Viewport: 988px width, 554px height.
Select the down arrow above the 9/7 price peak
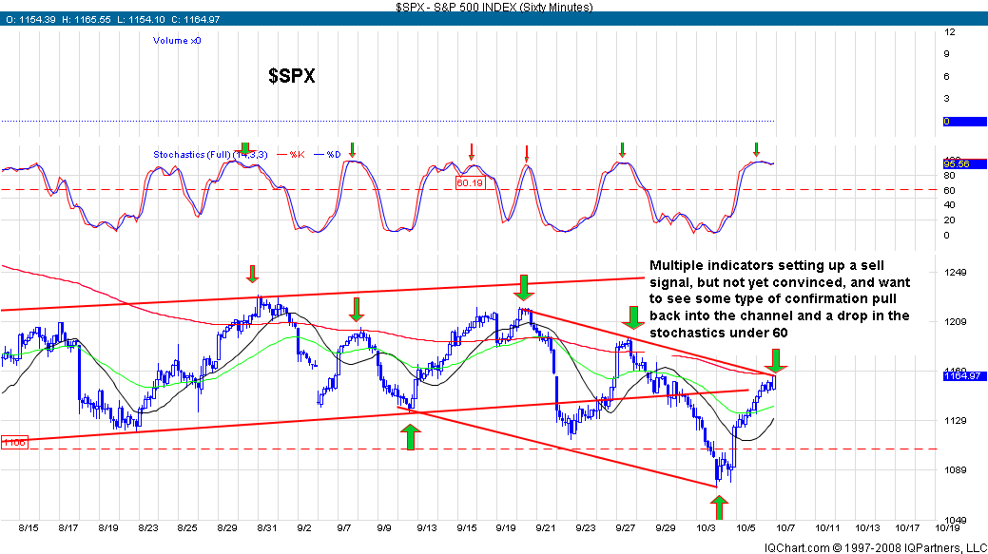coord(357,309)
